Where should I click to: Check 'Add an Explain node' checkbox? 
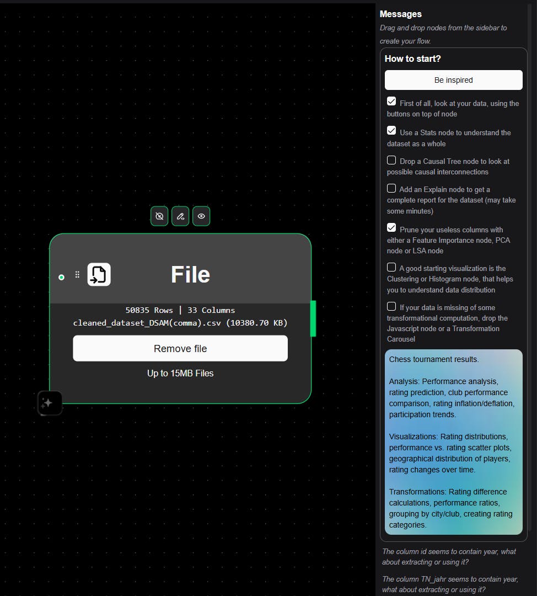(391, 188)
